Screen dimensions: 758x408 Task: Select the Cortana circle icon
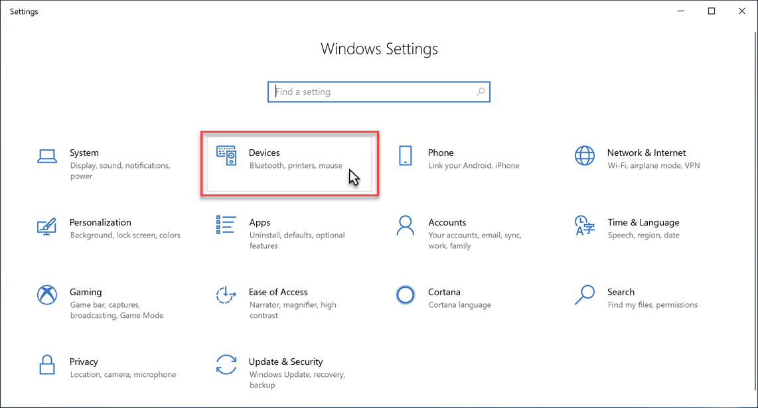[x=405, y=295]
